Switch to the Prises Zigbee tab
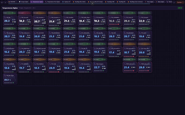This screenshot has width=185, height=115. click(x=149, y=2)
